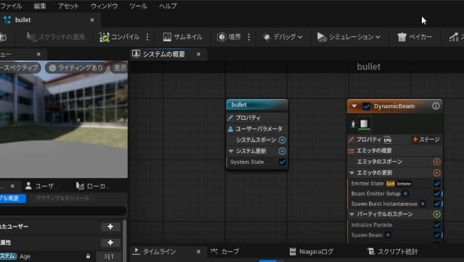Collapse the DynamicBeam emitter node
Screen dimensions: 464x262
pyautogui.click(x=354, y=106)
